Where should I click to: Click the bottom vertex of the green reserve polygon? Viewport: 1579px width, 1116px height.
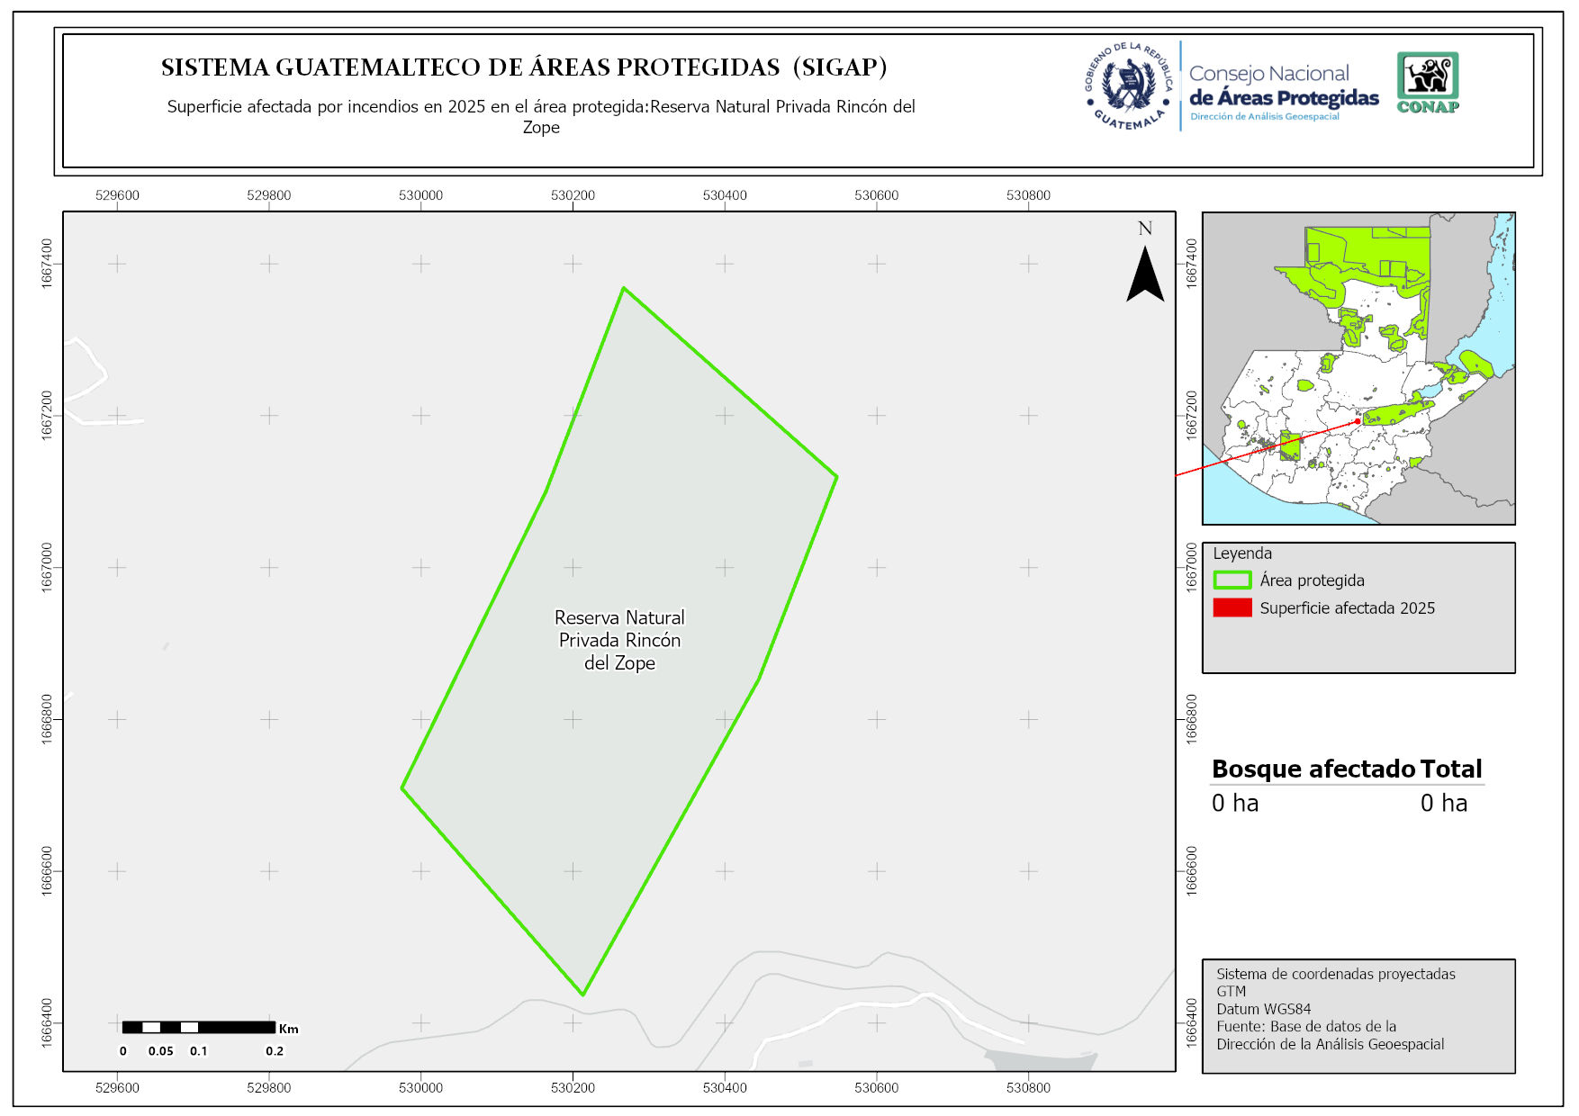pos(583,994)
